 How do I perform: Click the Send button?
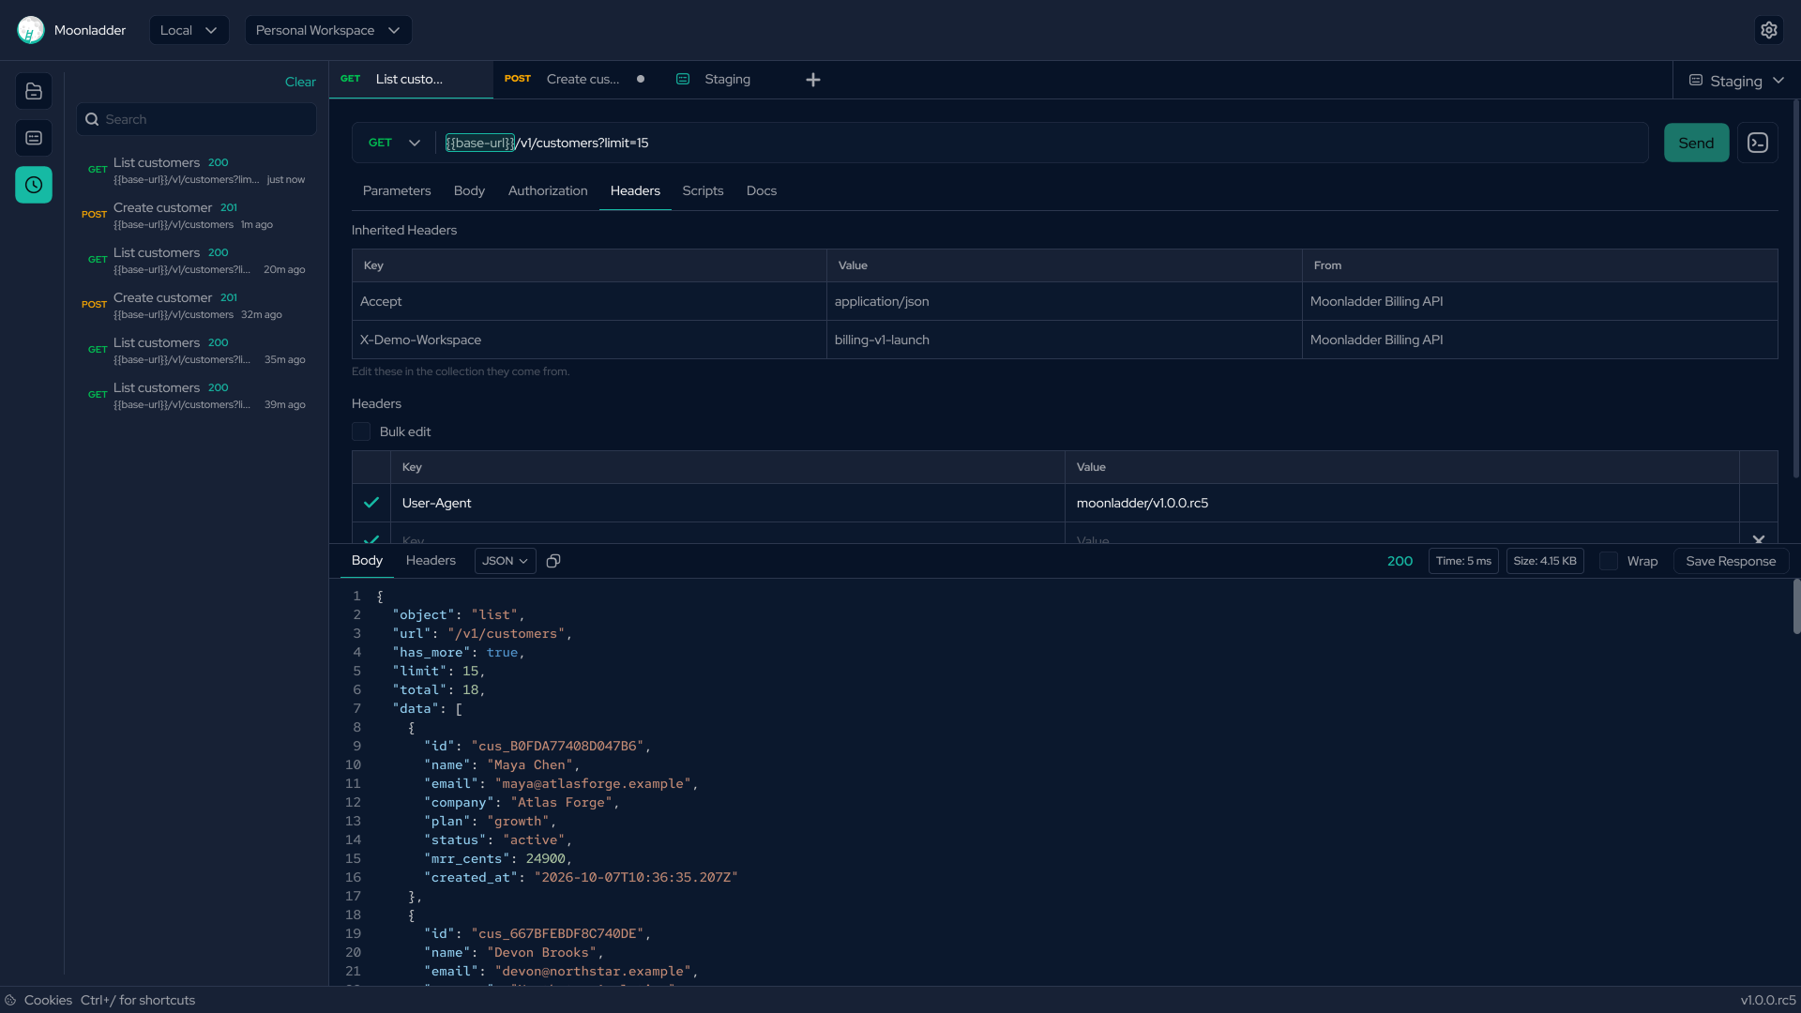1696,143
